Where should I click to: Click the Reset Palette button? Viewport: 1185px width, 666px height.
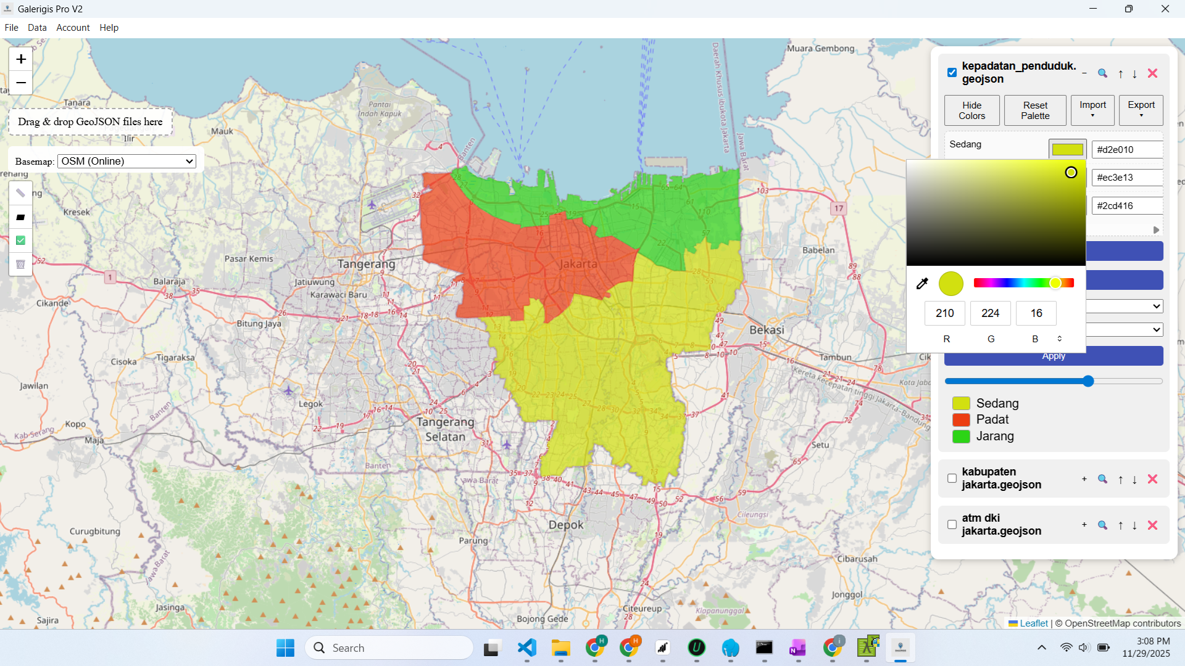[1035, 110]
